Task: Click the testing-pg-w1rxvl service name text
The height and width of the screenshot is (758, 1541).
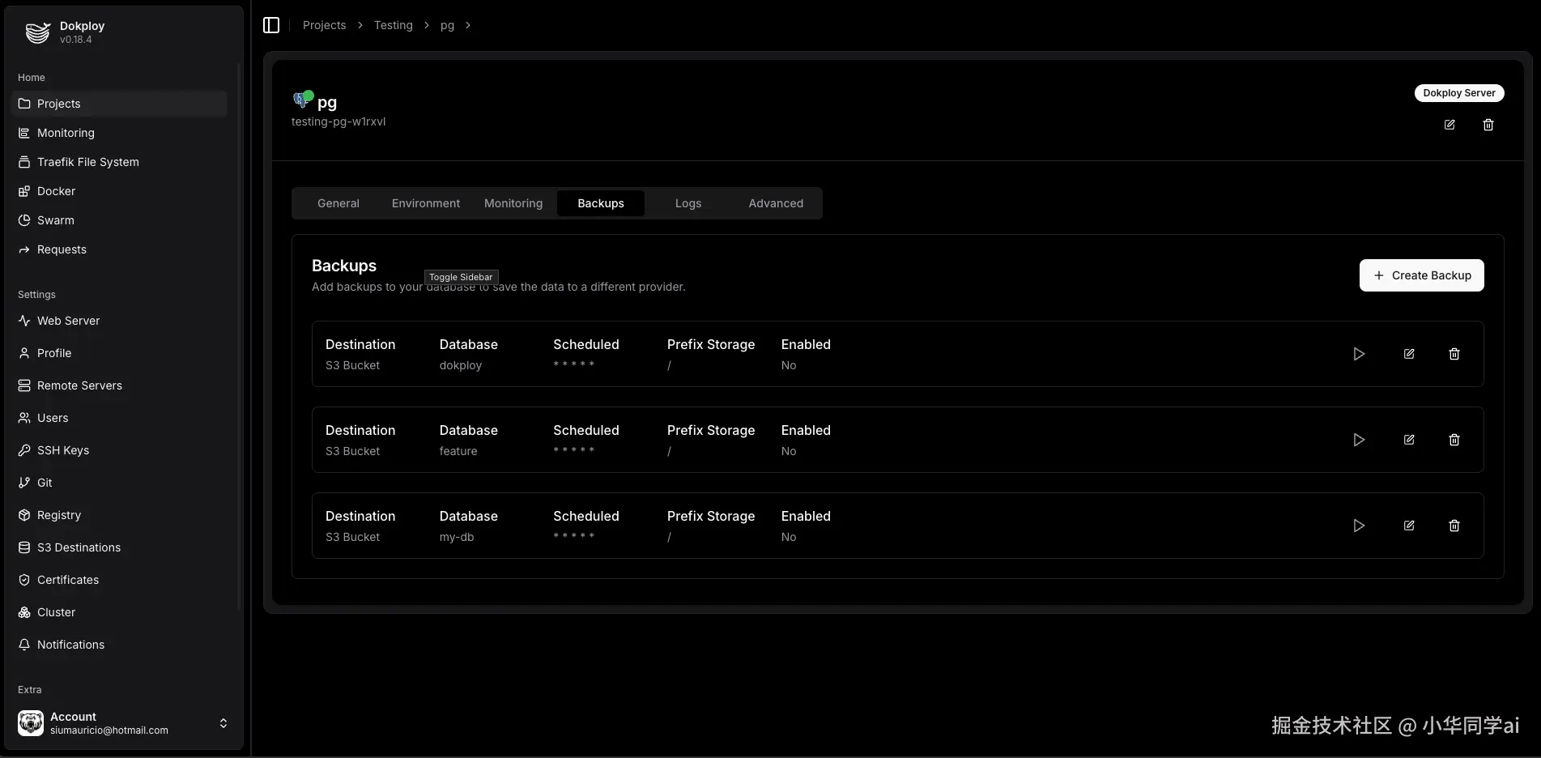Action: point(338,121)
